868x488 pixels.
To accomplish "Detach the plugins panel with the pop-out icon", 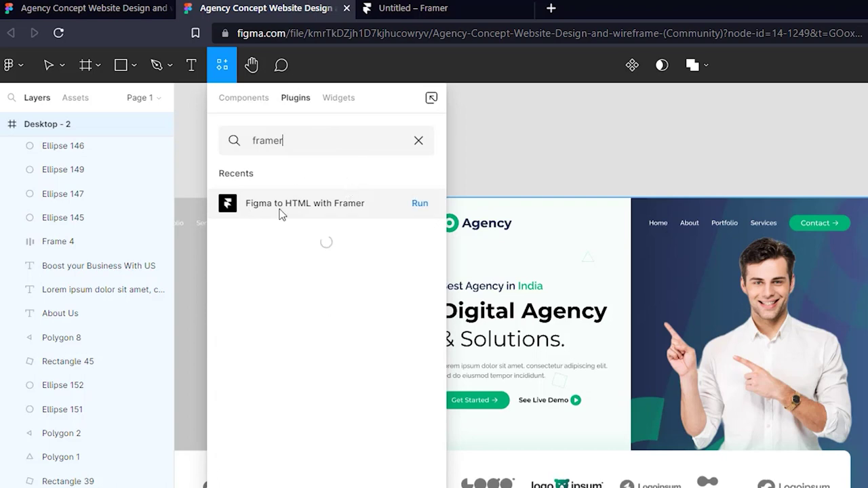I will [431, 98].
